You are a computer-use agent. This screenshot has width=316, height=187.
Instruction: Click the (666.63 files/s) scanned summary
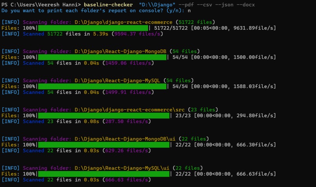pyautogui.click(x=127, y=180)
